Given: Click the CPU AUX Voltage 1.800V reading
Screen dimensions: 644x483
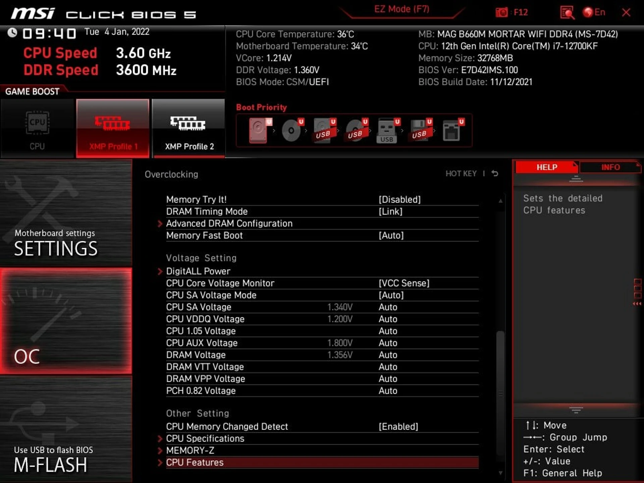Looking at the screenshot, I should click(x=340, y=343).
